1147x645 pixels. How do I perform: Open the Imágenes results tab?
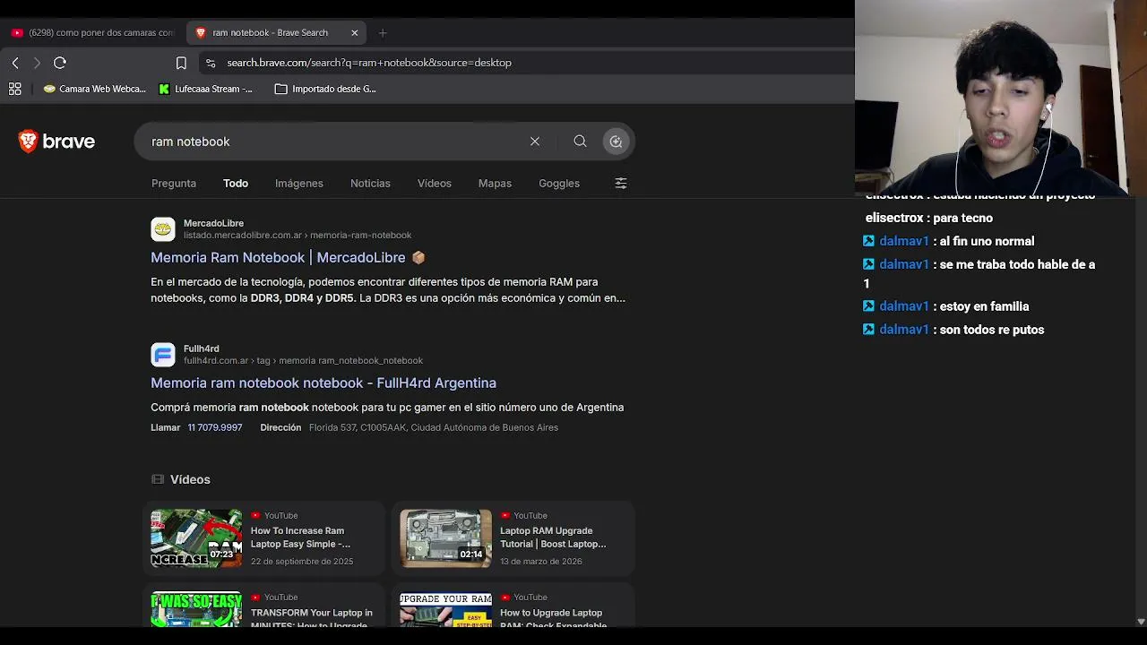point(299,184)
